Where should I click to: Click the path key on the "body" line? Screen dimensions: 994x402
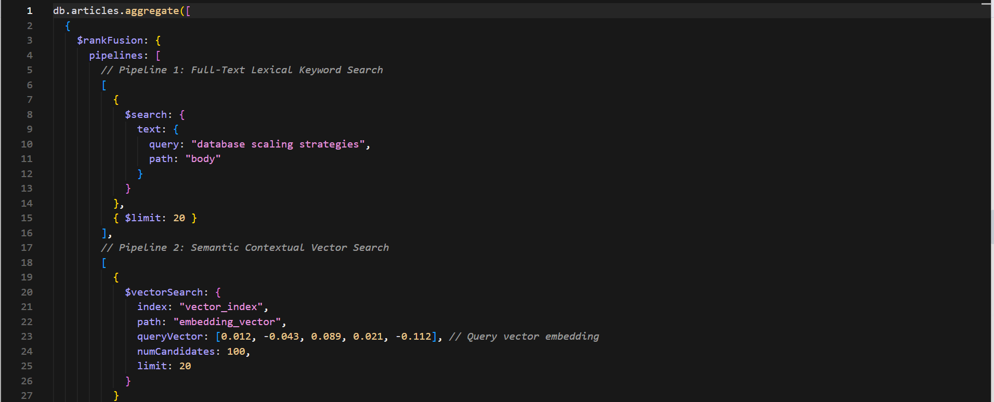161,159
